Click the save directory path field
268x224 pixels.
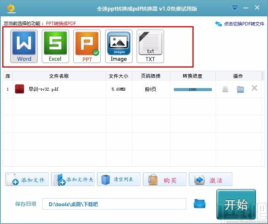tap(114, 204)
